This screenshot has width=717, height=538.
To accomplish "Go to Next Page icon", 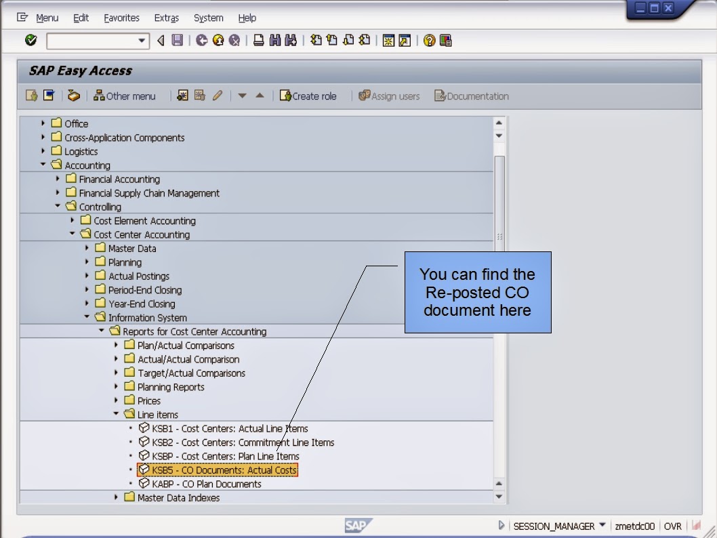I will click(348, 40).
